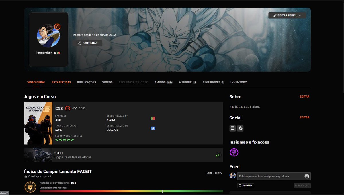
Task: Click the Partilhar share button
Action: click(x=87, y=43)
